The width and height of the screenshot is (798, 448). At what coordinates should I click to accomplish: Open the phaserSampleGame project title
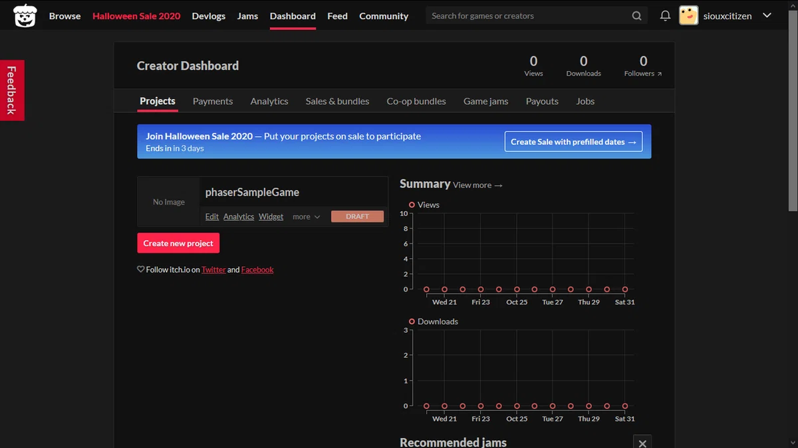pyautogui.click(x=252, y=192)
